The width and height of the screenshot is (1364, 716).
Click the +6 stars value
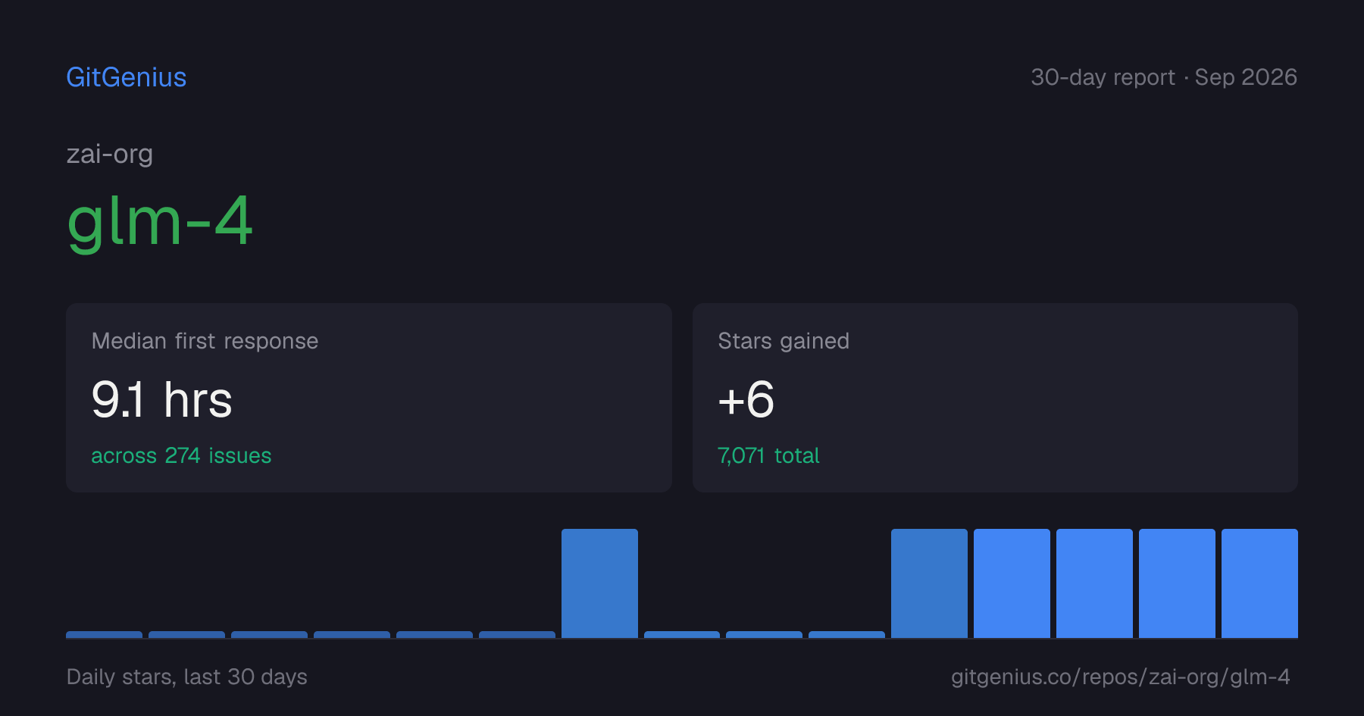746,400
